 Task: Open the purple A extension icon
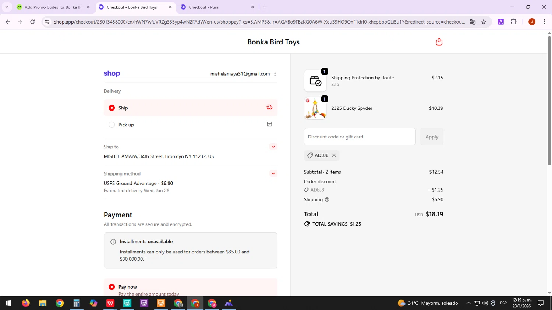click(501, 22)
